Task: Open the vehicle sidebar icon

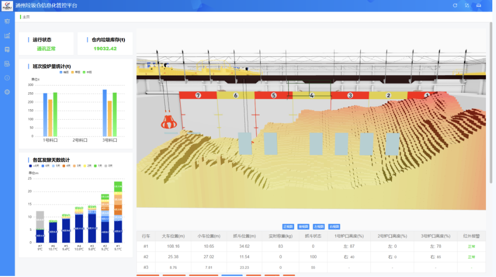Action: click(x=7, y=50)
